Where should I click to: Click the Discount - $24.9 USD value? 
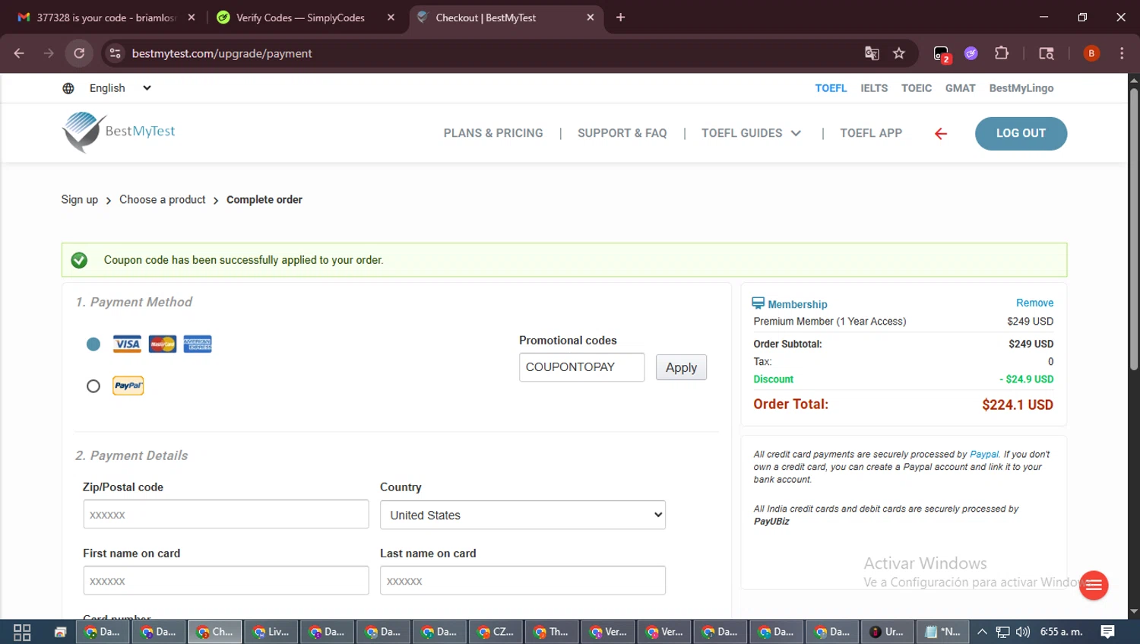point(1026,379)
